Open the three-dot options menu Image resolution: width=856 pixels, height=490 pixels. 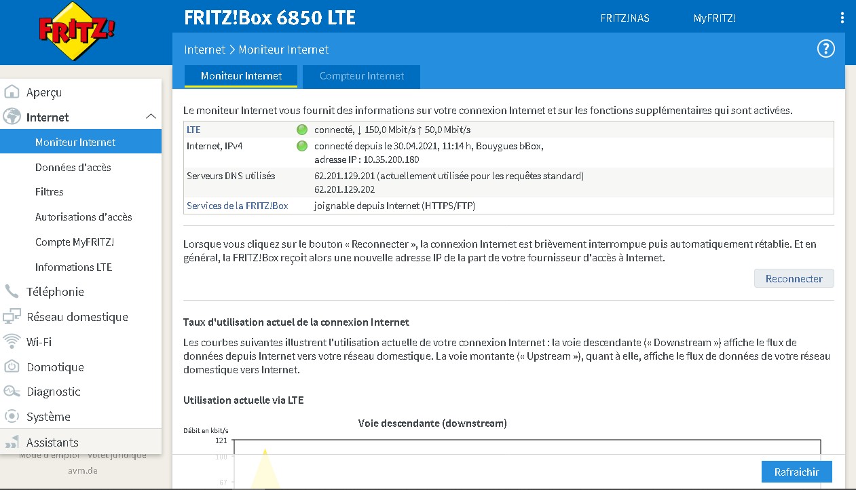click(x=843, y=18)
